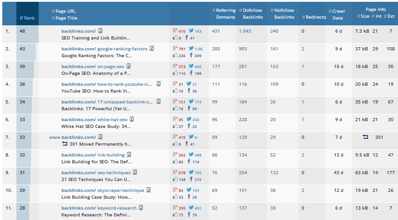The height and width of the screenshot is (220, 398).
Task: Click page title 'YouTube SEO: How to Rank Vi...'
Action: click(96, 91)
